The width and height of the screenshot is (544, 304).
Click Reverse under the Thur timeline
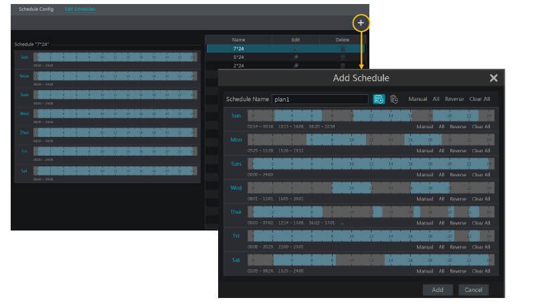pos(458,223)
